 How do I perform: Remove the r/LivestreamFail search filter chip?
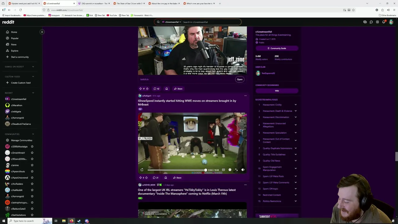tap(180, 22)
